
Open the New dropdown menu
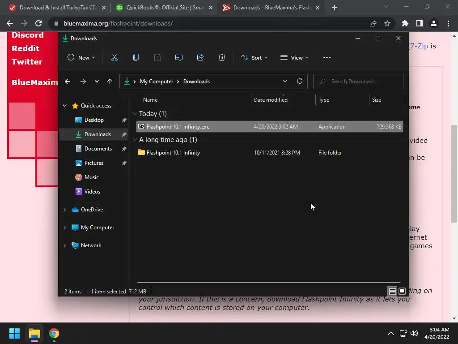81,58
